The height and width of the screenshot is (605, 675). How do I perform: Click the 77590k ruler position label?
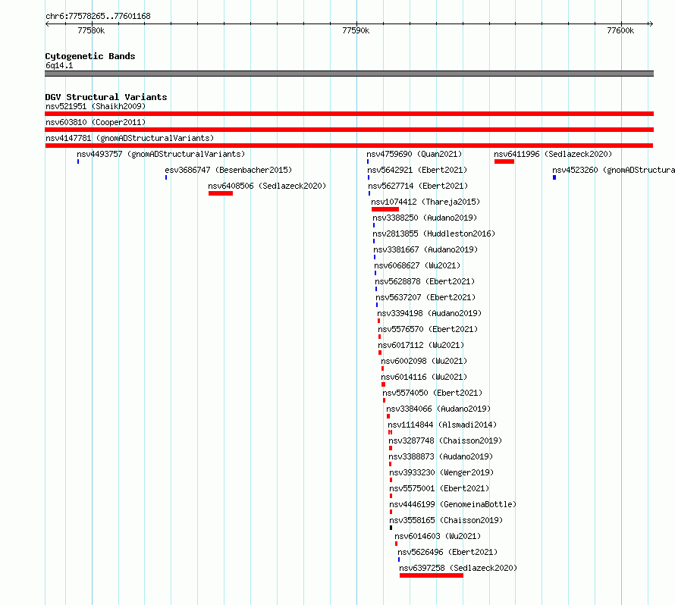(356, 30)
